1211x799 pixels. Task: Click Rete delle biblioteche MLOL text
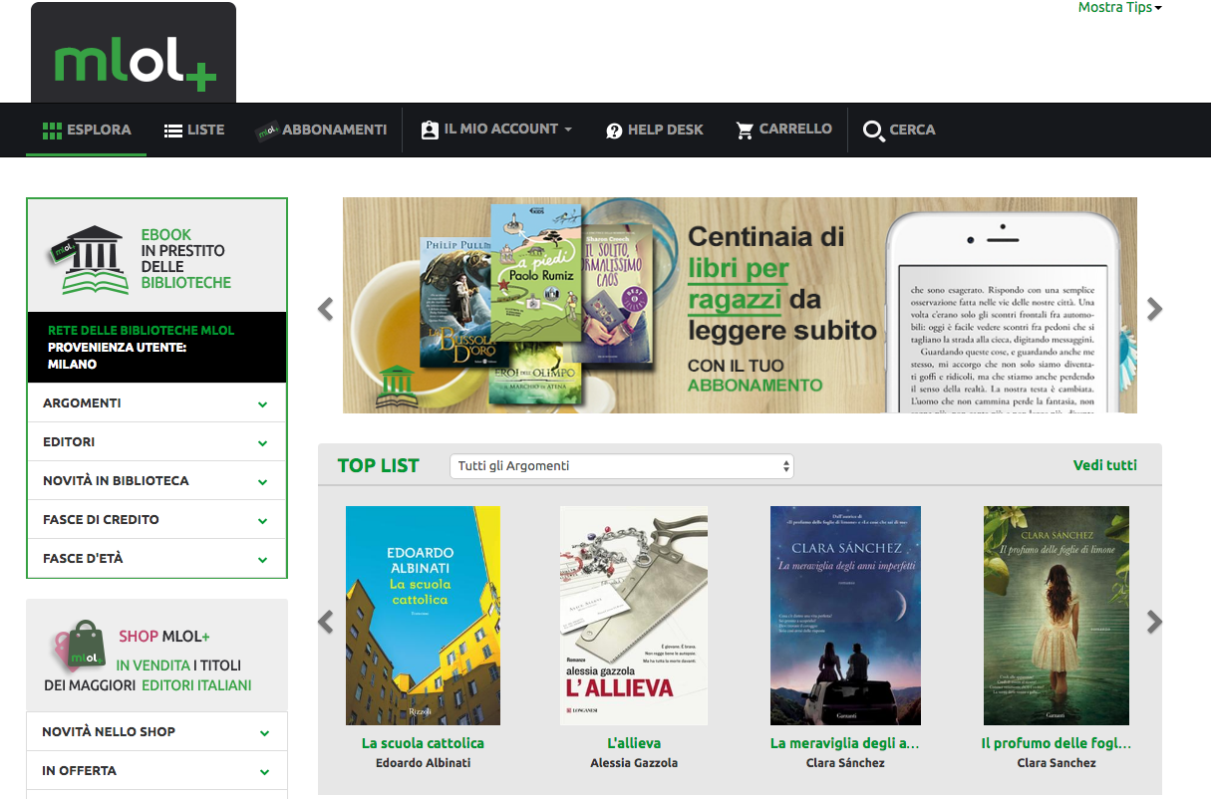tap(141, 331)
